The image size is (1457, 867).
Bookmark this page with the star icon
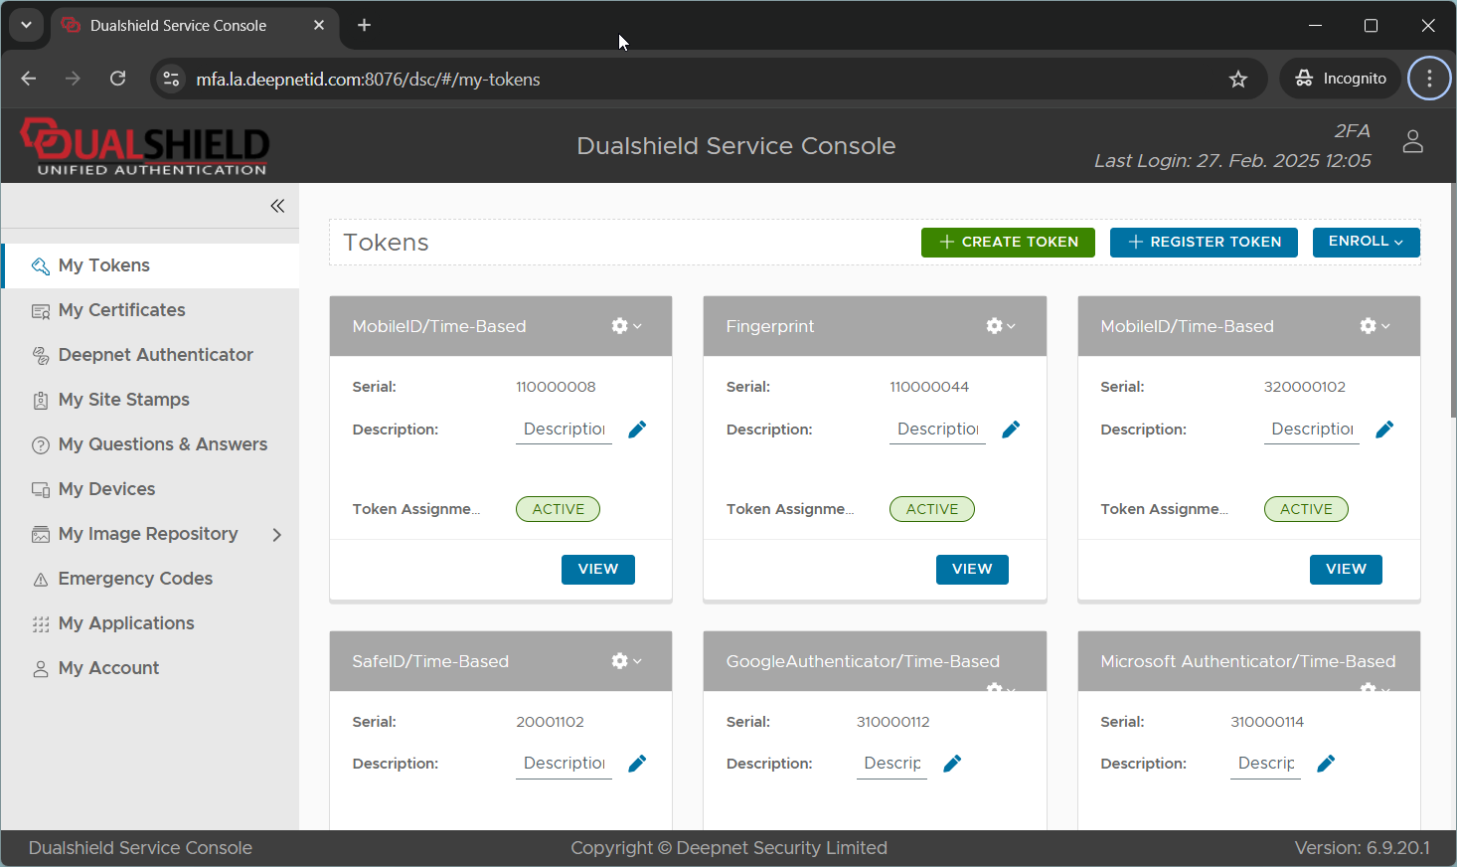click(1237, 80)
